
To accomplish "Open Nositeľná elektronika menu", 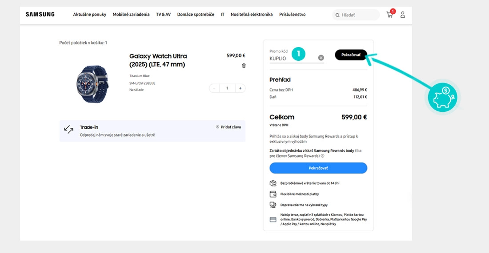I will 252,14.
